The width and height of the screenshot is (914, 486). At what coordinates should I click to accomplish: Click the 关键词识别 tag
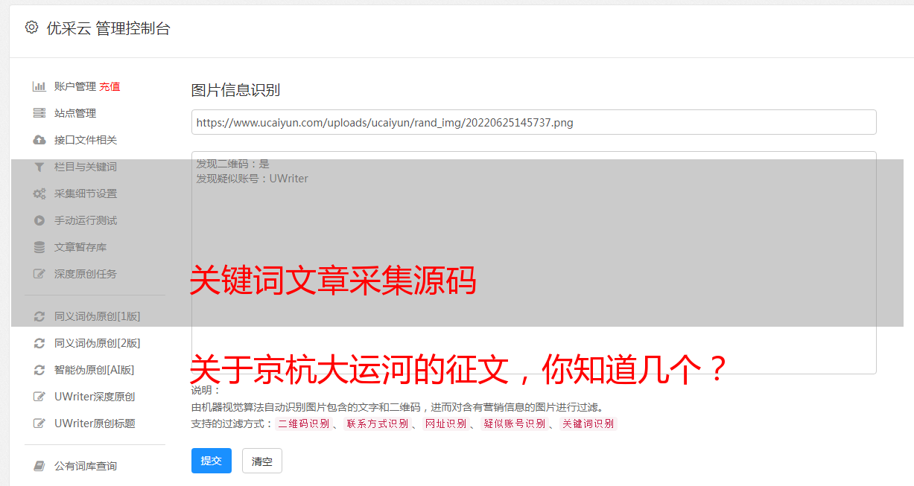588,423
